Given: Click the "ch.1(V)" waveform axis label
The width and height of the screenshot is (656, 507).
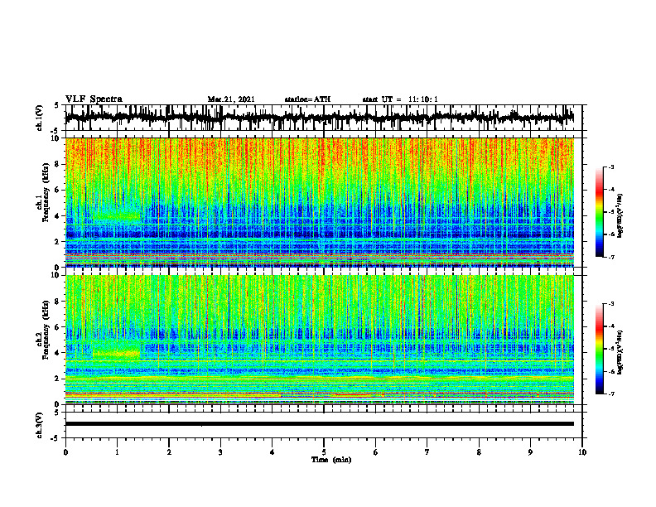Looking at the screenshot, I should coord(40,118).
